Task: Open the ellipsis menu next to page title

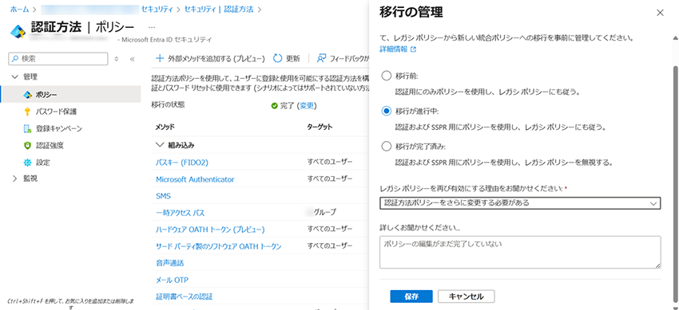Action: [152, 28]
